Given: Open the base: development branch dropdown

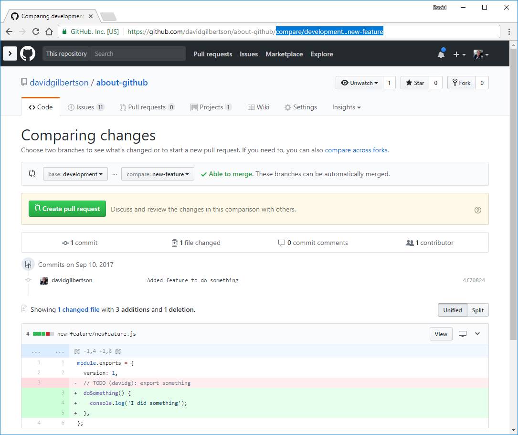Looking at the screenshot, I should (x=75, y=174).
